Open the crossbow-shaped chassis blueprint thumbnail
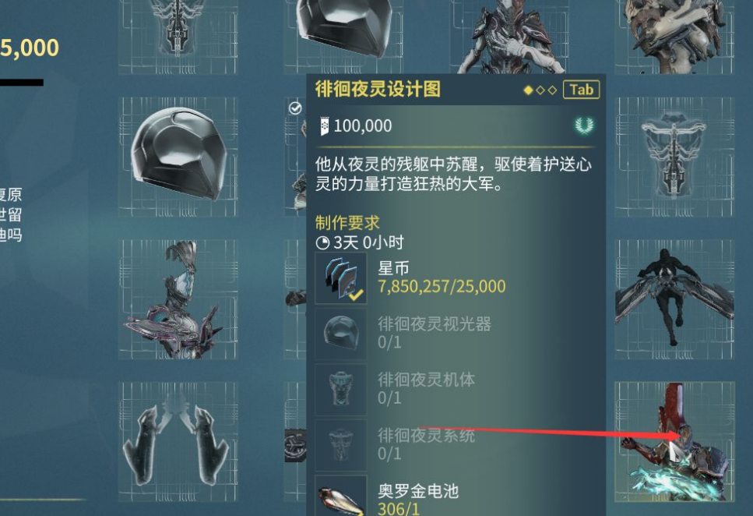Image resolution: width=753 pixels, height=516 pixels. point(674,157)
